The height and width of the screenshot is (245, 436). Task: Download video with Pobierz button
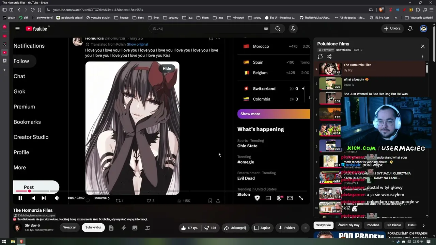[286, 228]
